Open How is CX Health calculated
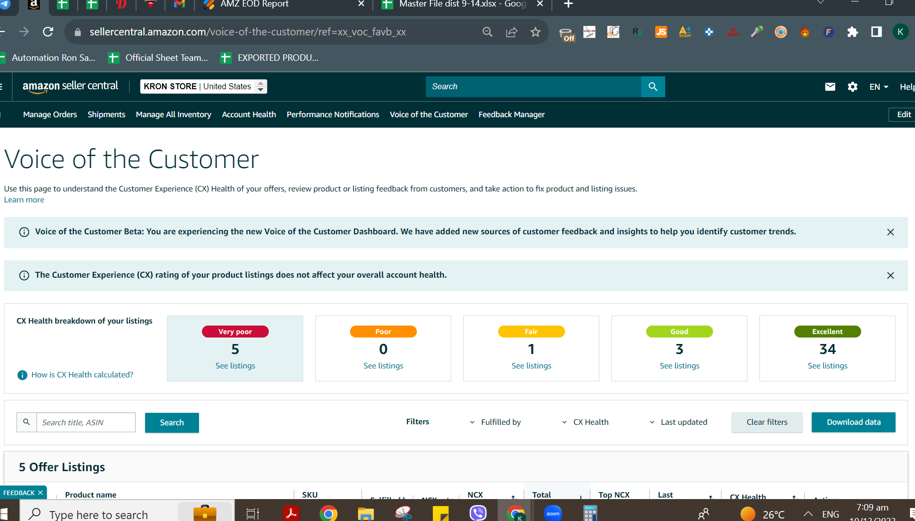915x521 pixels. point(82,375)
